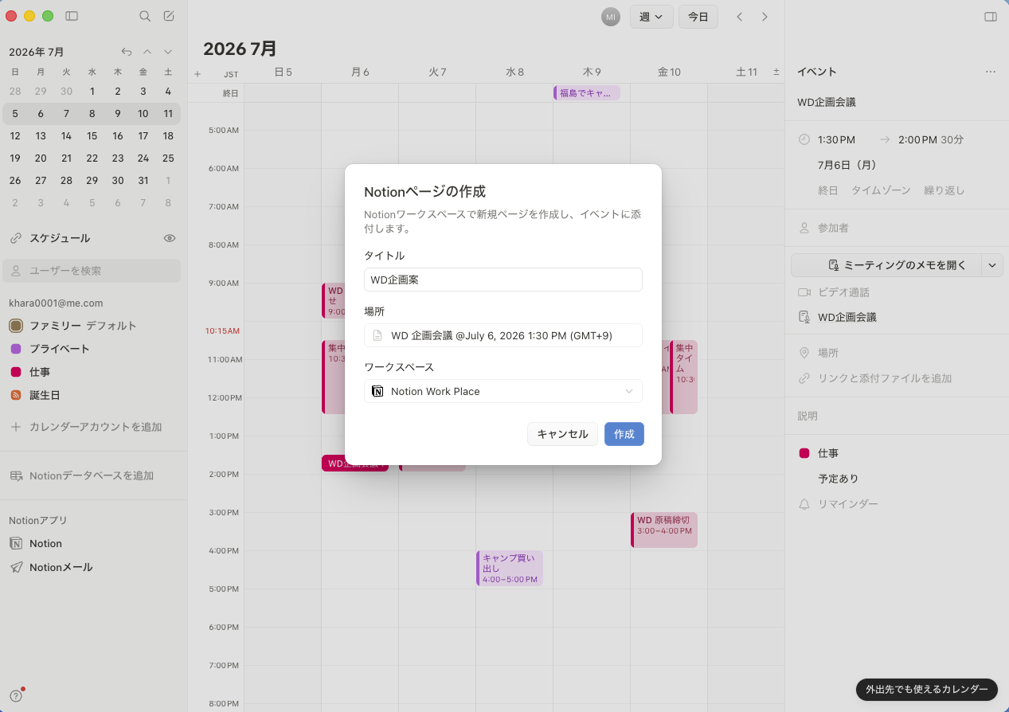Open the 福島でキャ… all-day event
This screenshot has height=712, width=1009.
(587, 93)
